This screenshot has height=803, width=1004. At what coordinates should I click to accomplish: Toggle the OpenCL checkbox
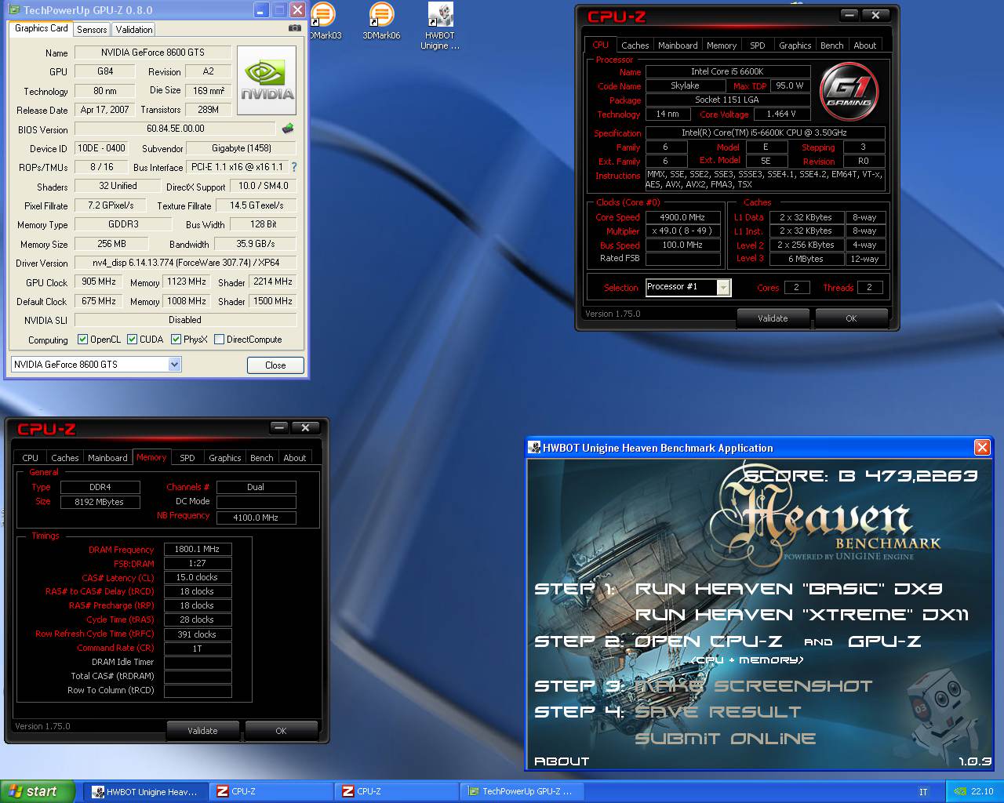click(82, 340)
